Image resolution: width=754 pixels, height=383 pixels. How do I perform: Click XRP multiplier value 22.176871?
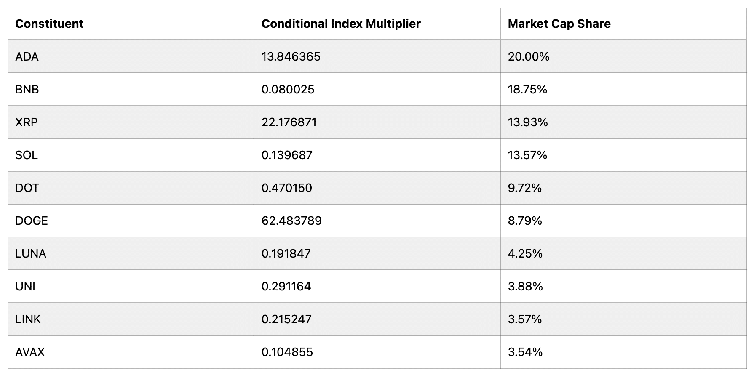[289, 122]
